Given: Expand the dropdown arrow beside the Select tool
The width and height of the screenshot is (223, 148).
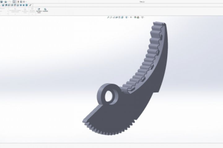Looking at the screenshot, I should coord(16,2).
